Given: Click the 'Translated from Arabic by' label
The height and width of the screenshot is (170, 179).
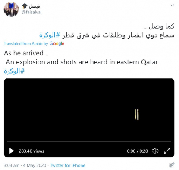Looking at the screenshot, I should click(26, 44).
